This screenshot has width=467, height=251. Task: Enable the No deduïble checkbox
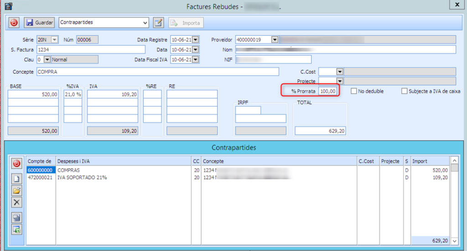[354, 91]
